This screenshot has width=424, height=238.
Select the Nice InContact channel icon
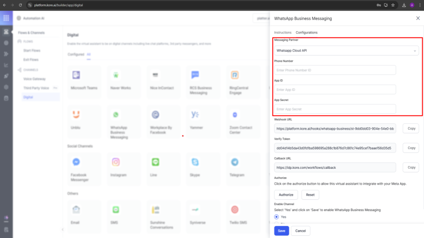point(155,75)
